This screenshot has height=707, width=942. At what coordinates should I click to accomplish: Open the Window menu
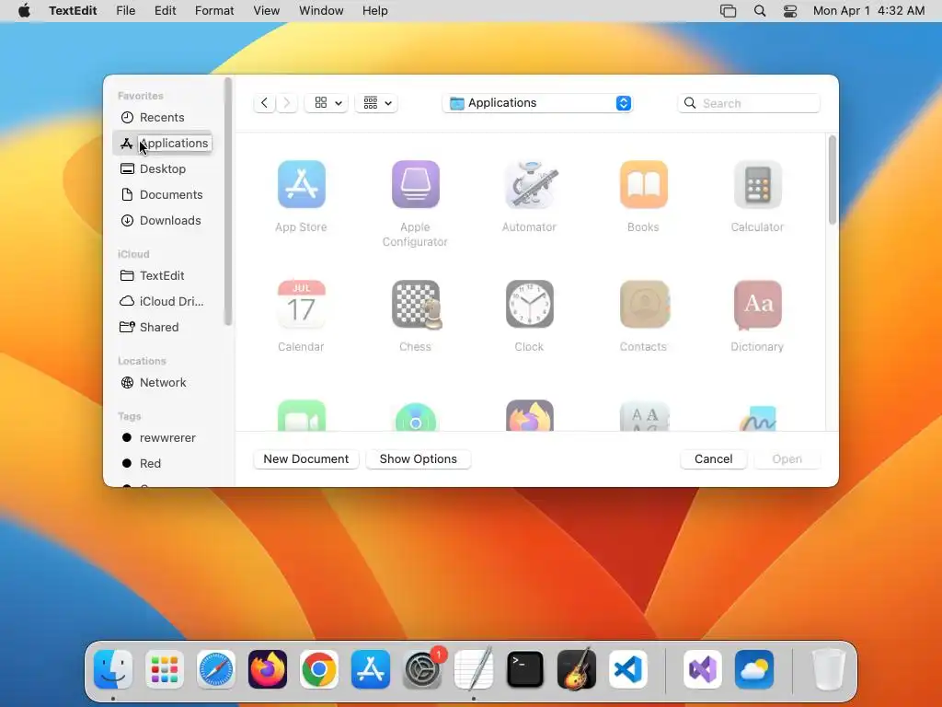coord(321,11)
